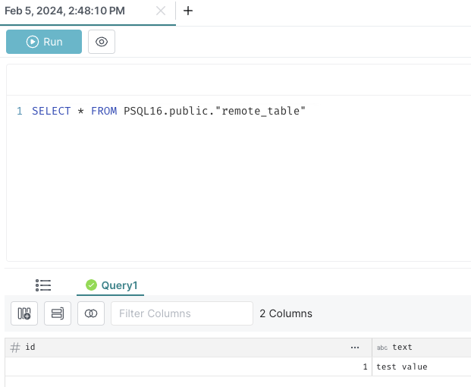Click the number type icon of id column

(15, 348)
